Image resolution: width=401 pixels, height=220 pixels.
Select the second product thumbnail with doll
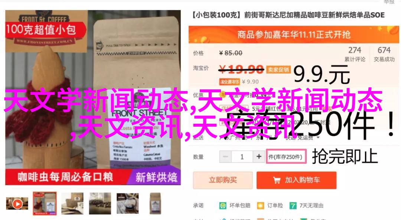point(45,203)
